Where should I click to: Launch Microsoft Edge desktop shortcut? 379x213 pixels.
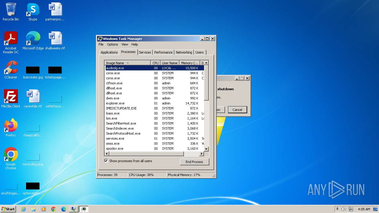coord(33,41)
